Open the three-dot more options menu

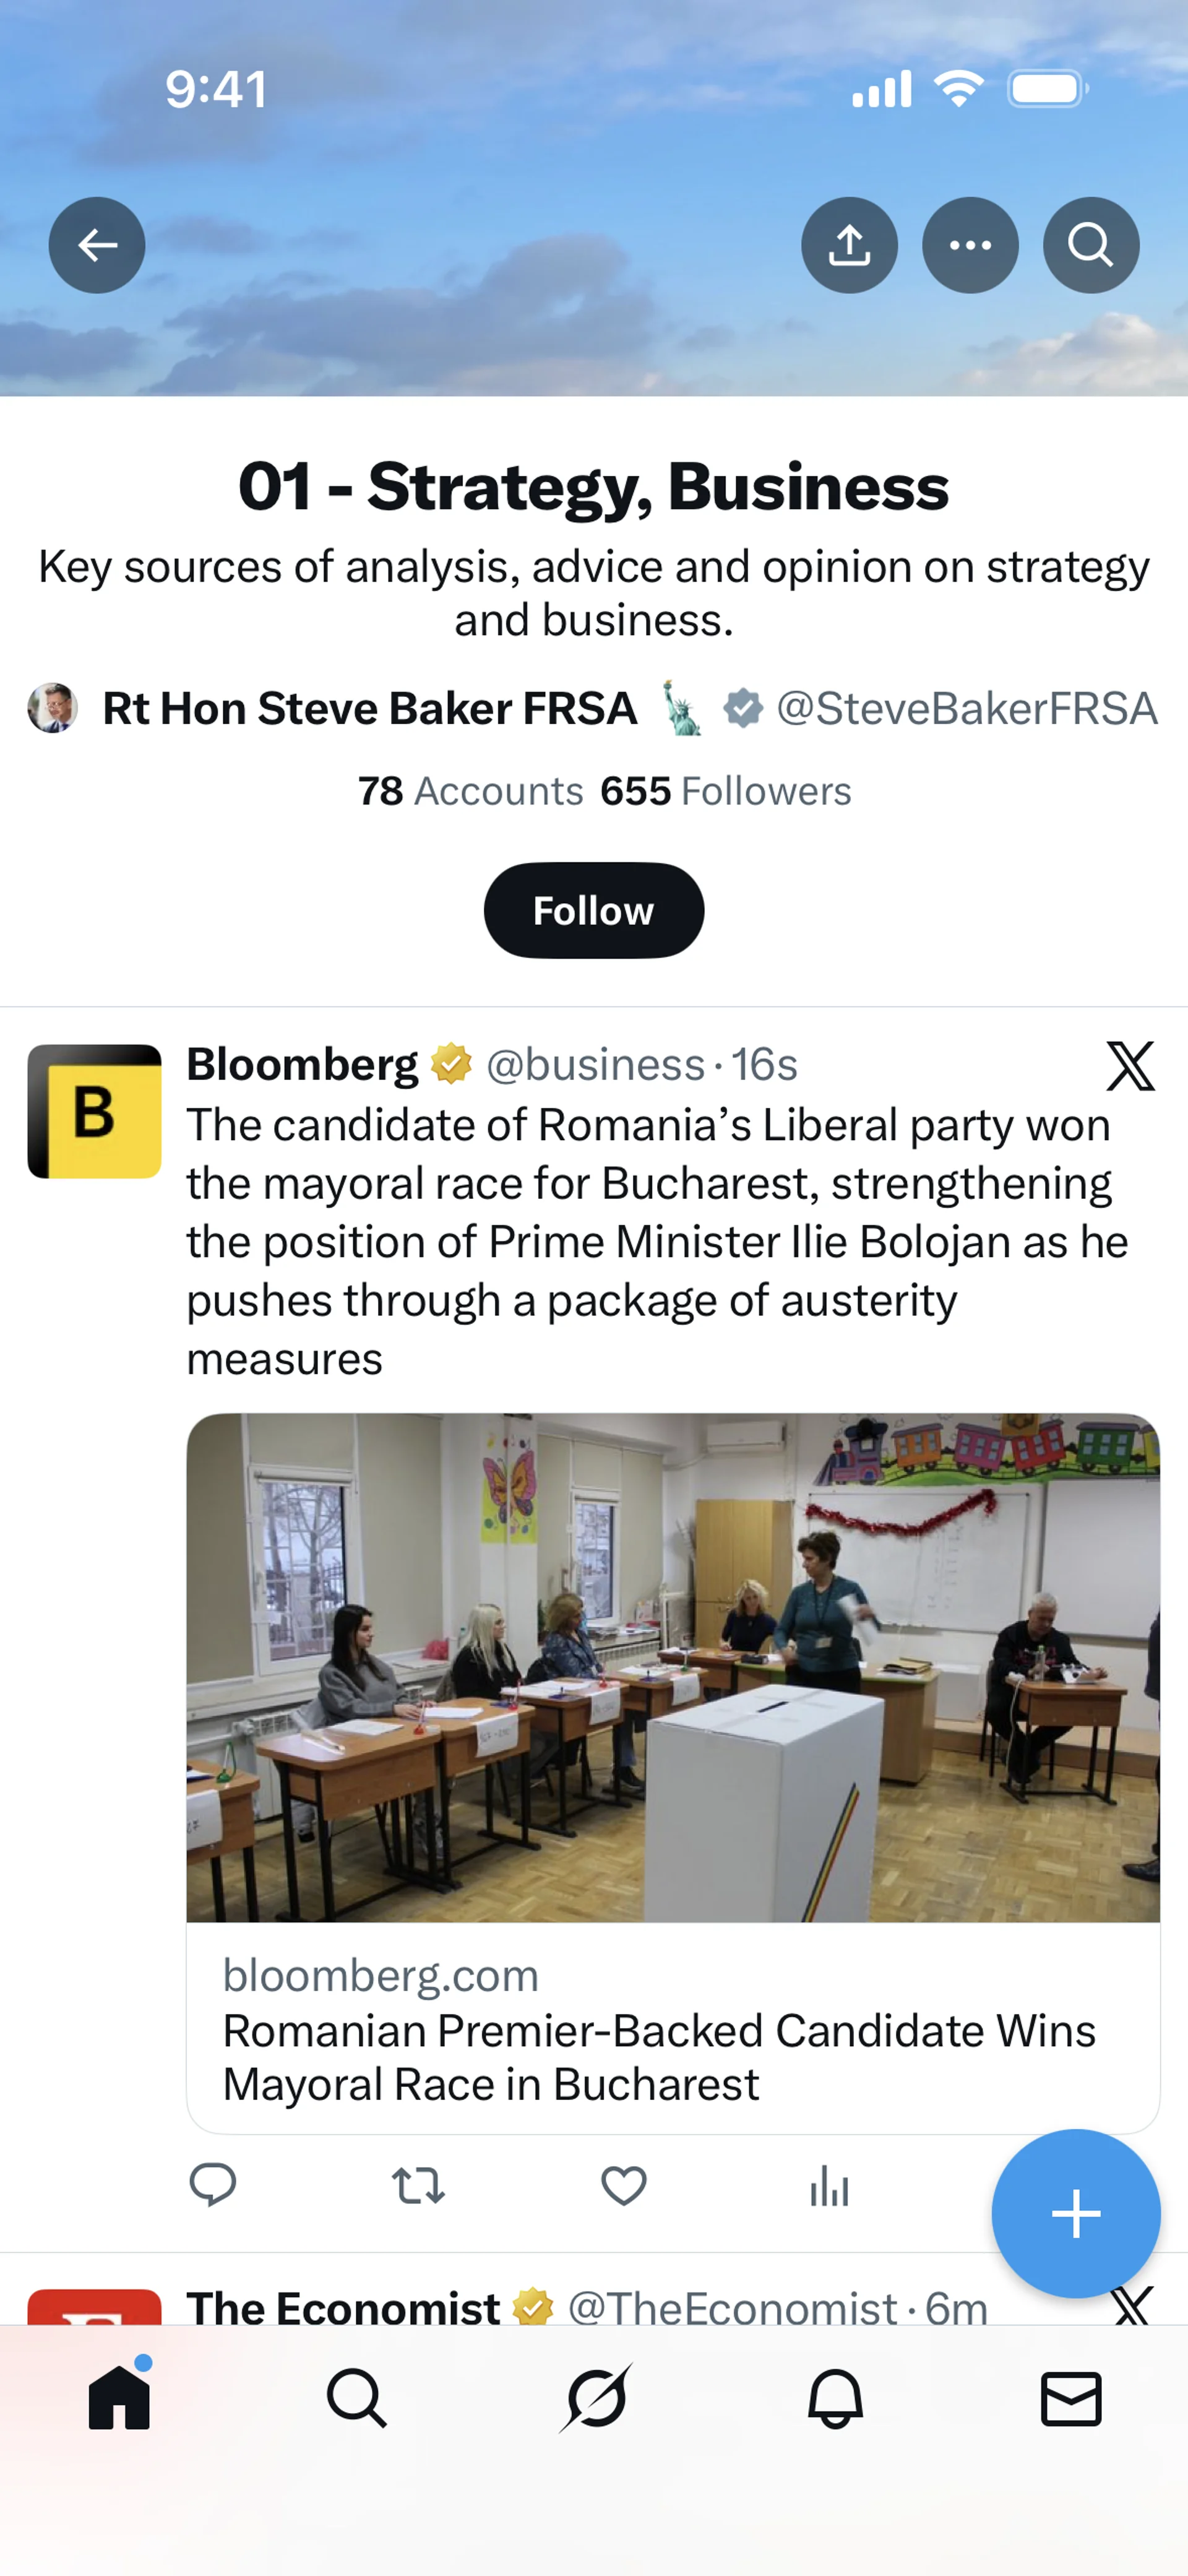click(970, 245)
